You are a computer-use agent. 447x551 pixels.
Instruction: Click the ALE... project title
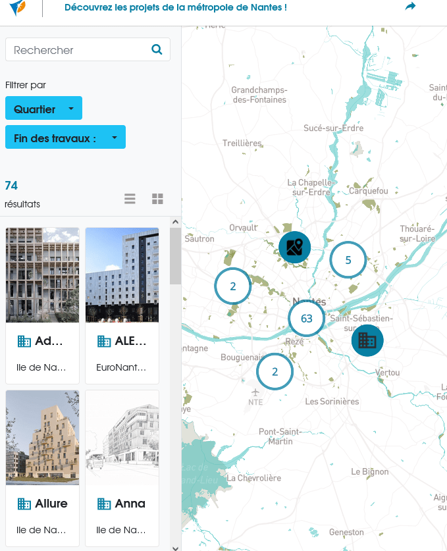130,341
